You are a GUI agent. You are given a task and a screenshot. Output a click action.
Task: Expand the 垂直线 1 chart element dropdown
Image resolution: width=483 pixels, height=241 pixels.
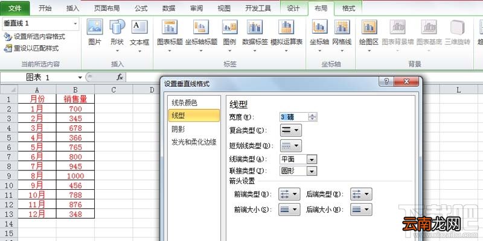tap(75, 23)
